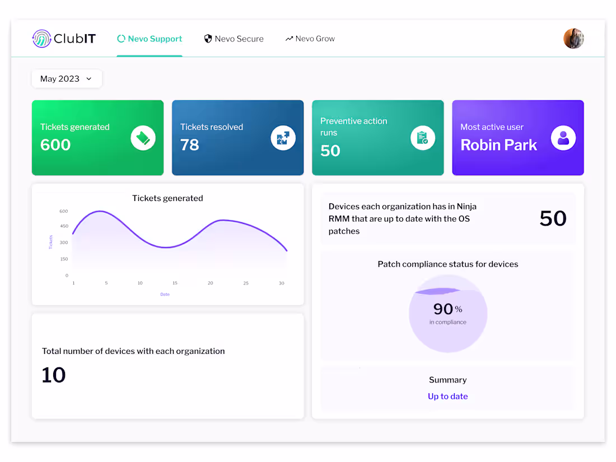Open the Up to date summary link

point(447,396)
